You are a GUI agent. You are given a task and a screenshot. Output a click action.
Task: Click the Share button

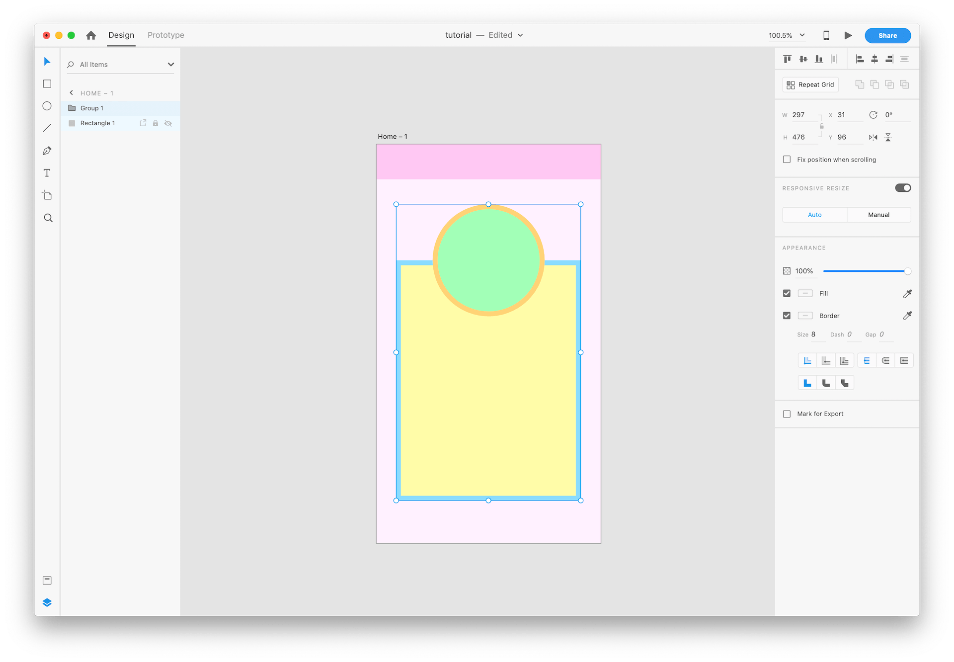pyautogui.click(x=887, y=35)
